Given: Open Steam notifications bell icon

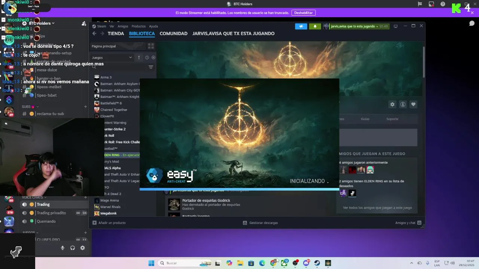Looking at the screenshot, I should [315, 26].
